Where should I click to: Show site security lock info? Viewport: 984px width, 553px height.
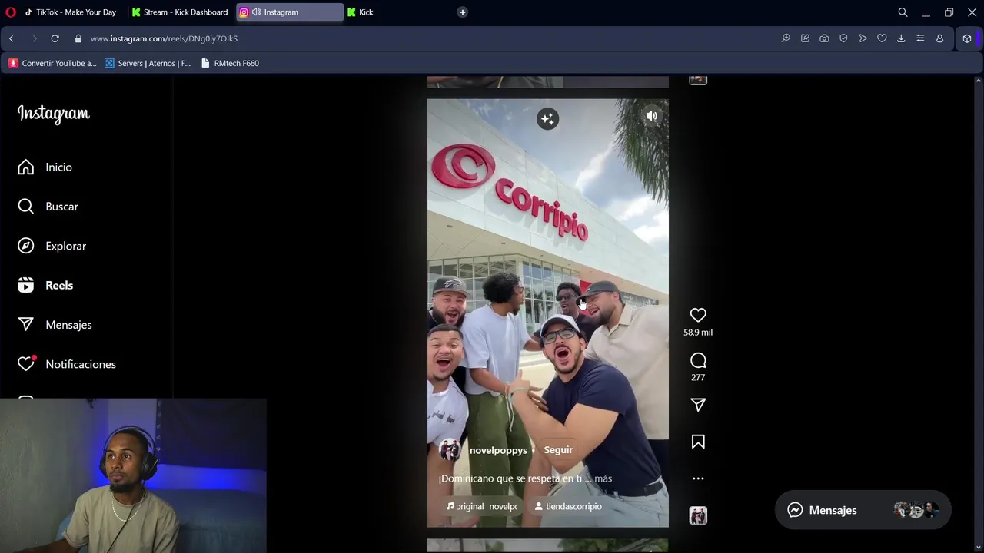(78, 38)
